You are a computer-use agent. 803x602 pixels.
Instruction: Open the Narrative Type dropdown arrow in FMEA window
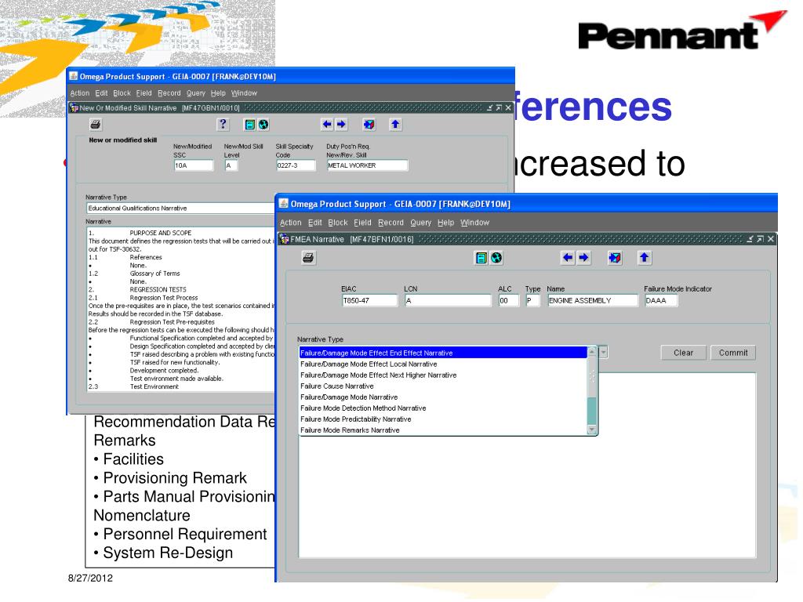[x=603, y=352]
